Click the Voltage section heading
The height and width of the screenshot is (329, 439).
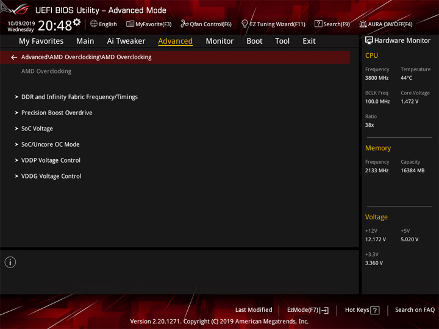(x=376, y=217)
